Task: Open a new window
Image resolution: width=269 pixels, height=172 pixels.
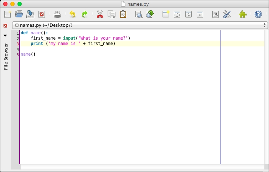Action: click(166, 14)
